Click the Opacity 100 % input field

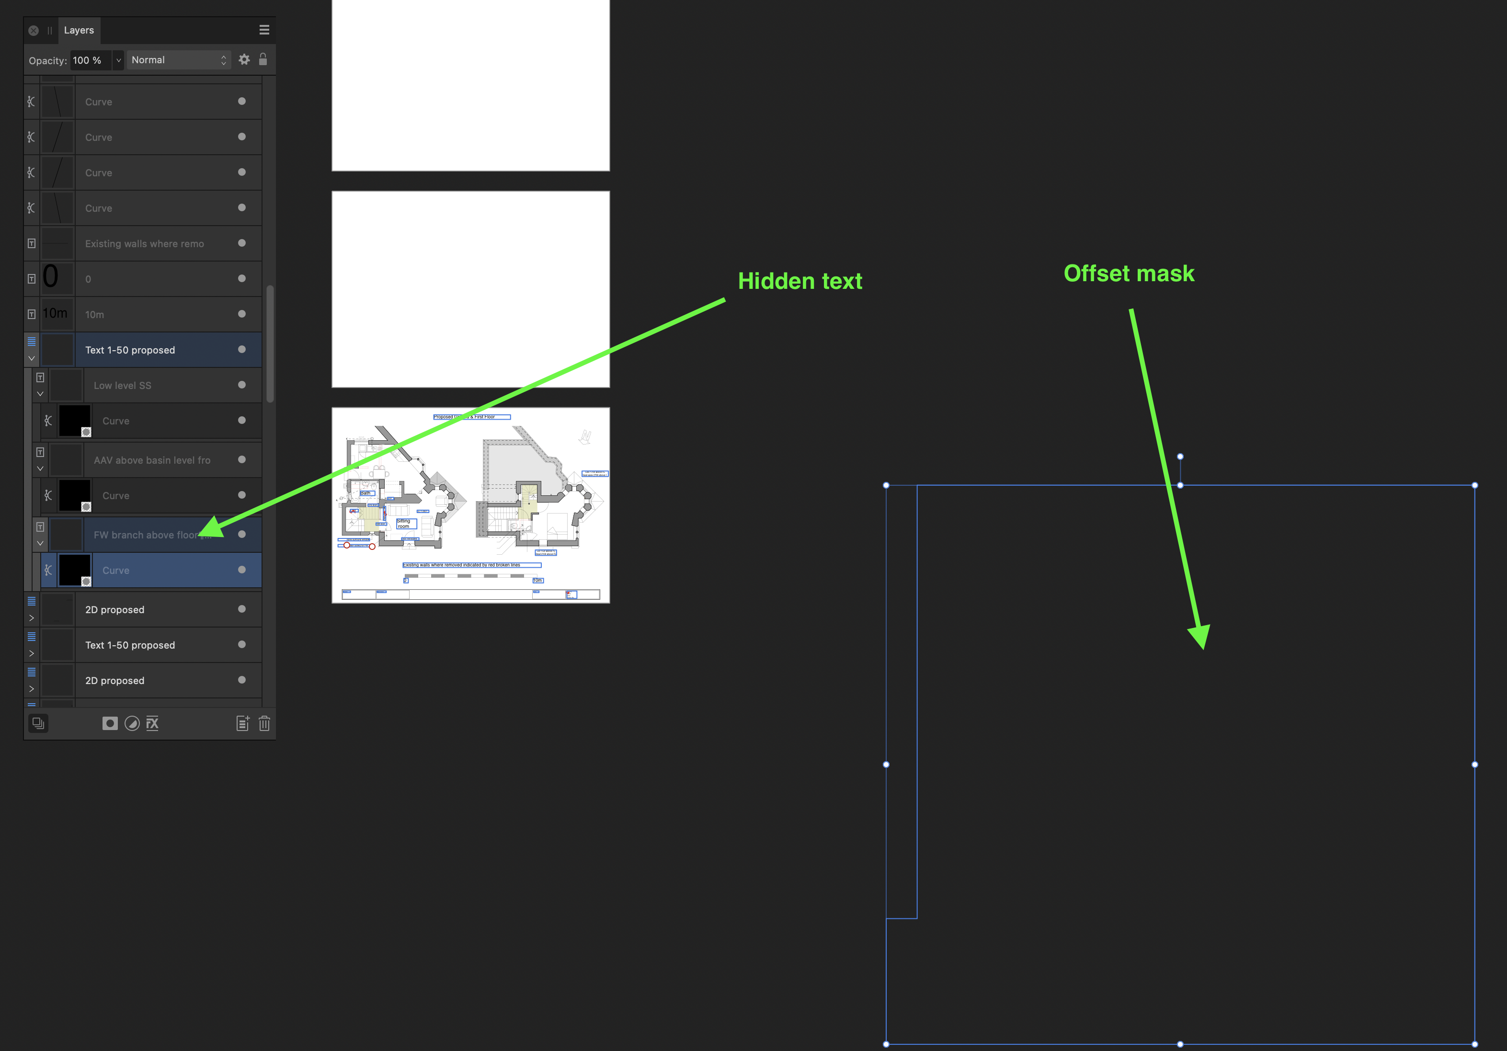[x=91, y=60]
